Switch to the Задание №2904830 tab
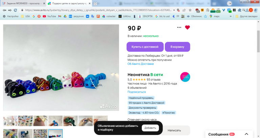 click(x=23, y=3)
